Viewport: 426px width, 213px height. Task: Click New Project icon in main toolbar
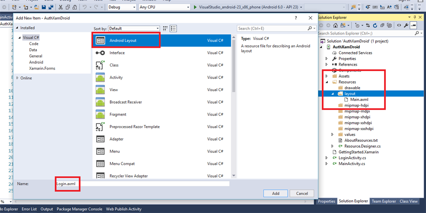tap(14, 7)
